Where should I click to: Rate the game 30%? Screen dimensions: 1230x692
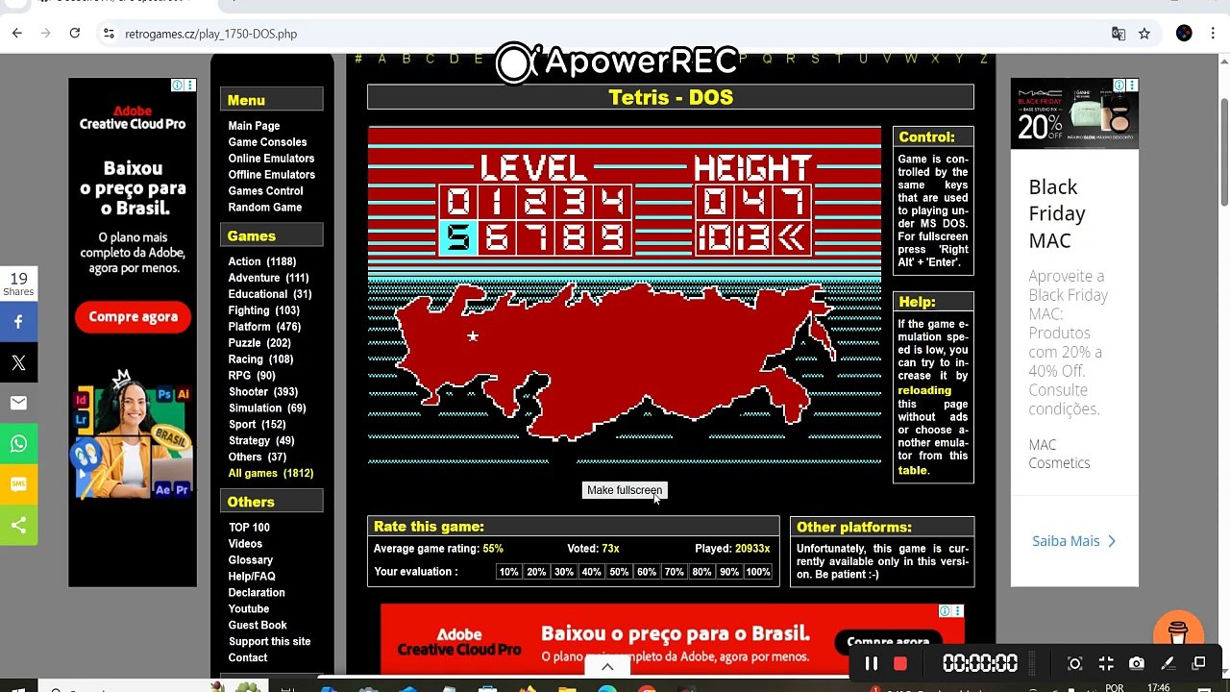coord(564,572)
